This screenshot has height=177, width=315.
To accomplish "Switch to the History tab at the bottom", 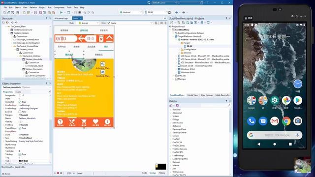I will point(162,173).
